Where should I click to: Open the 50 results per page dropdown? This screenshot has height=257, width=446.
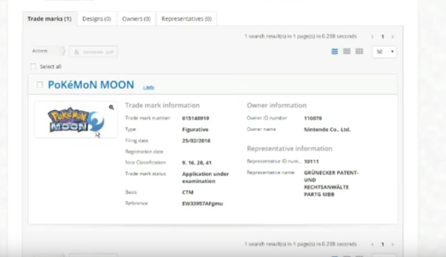point(384,52)
